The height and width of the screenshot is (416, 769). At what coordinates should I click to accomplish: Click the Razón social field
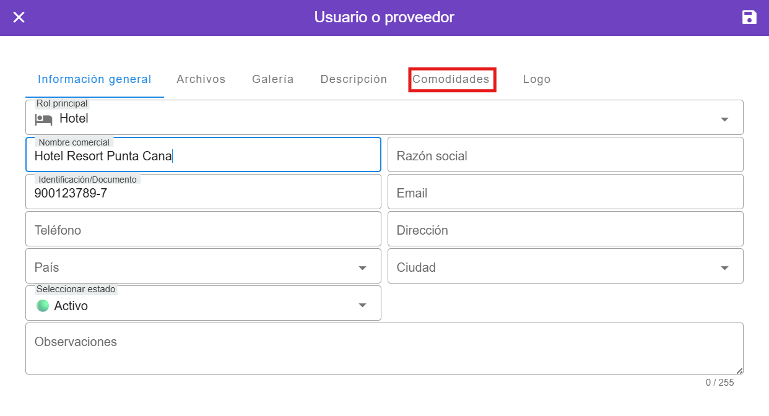coord(565,156)
